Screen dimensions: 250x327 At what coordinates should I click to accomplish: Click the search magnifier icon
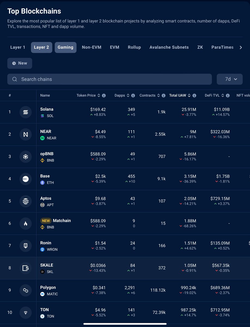pyautogui.click(x=15, y=79)
